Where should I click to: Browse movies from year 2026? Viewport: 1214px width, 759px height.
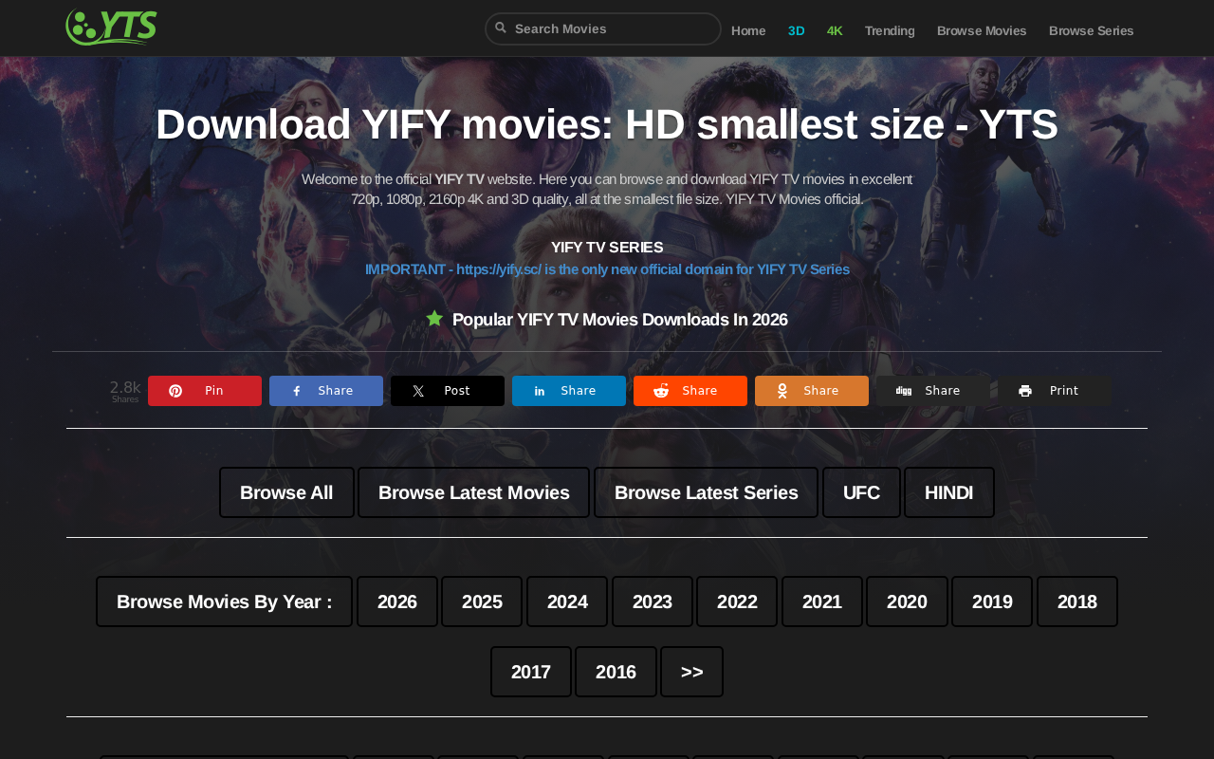(x=397, y=602)
